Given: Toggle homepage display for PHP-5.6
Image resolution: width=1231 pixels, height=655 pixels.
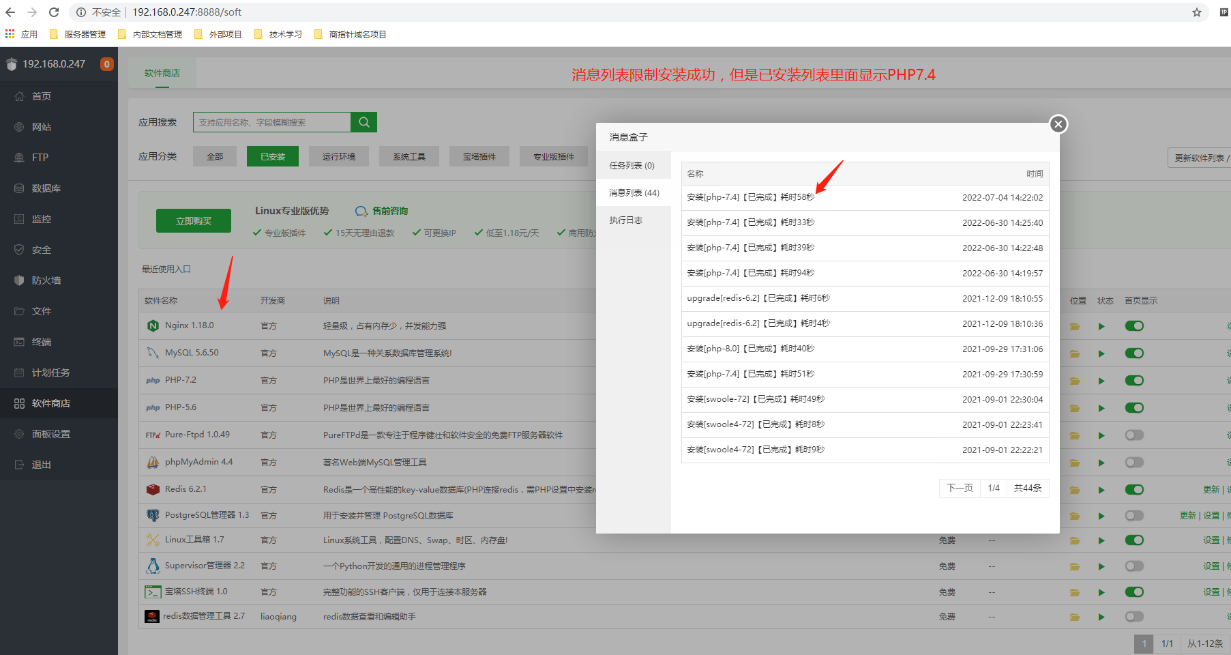Looking at the screenshot, I should (1134, 408).
